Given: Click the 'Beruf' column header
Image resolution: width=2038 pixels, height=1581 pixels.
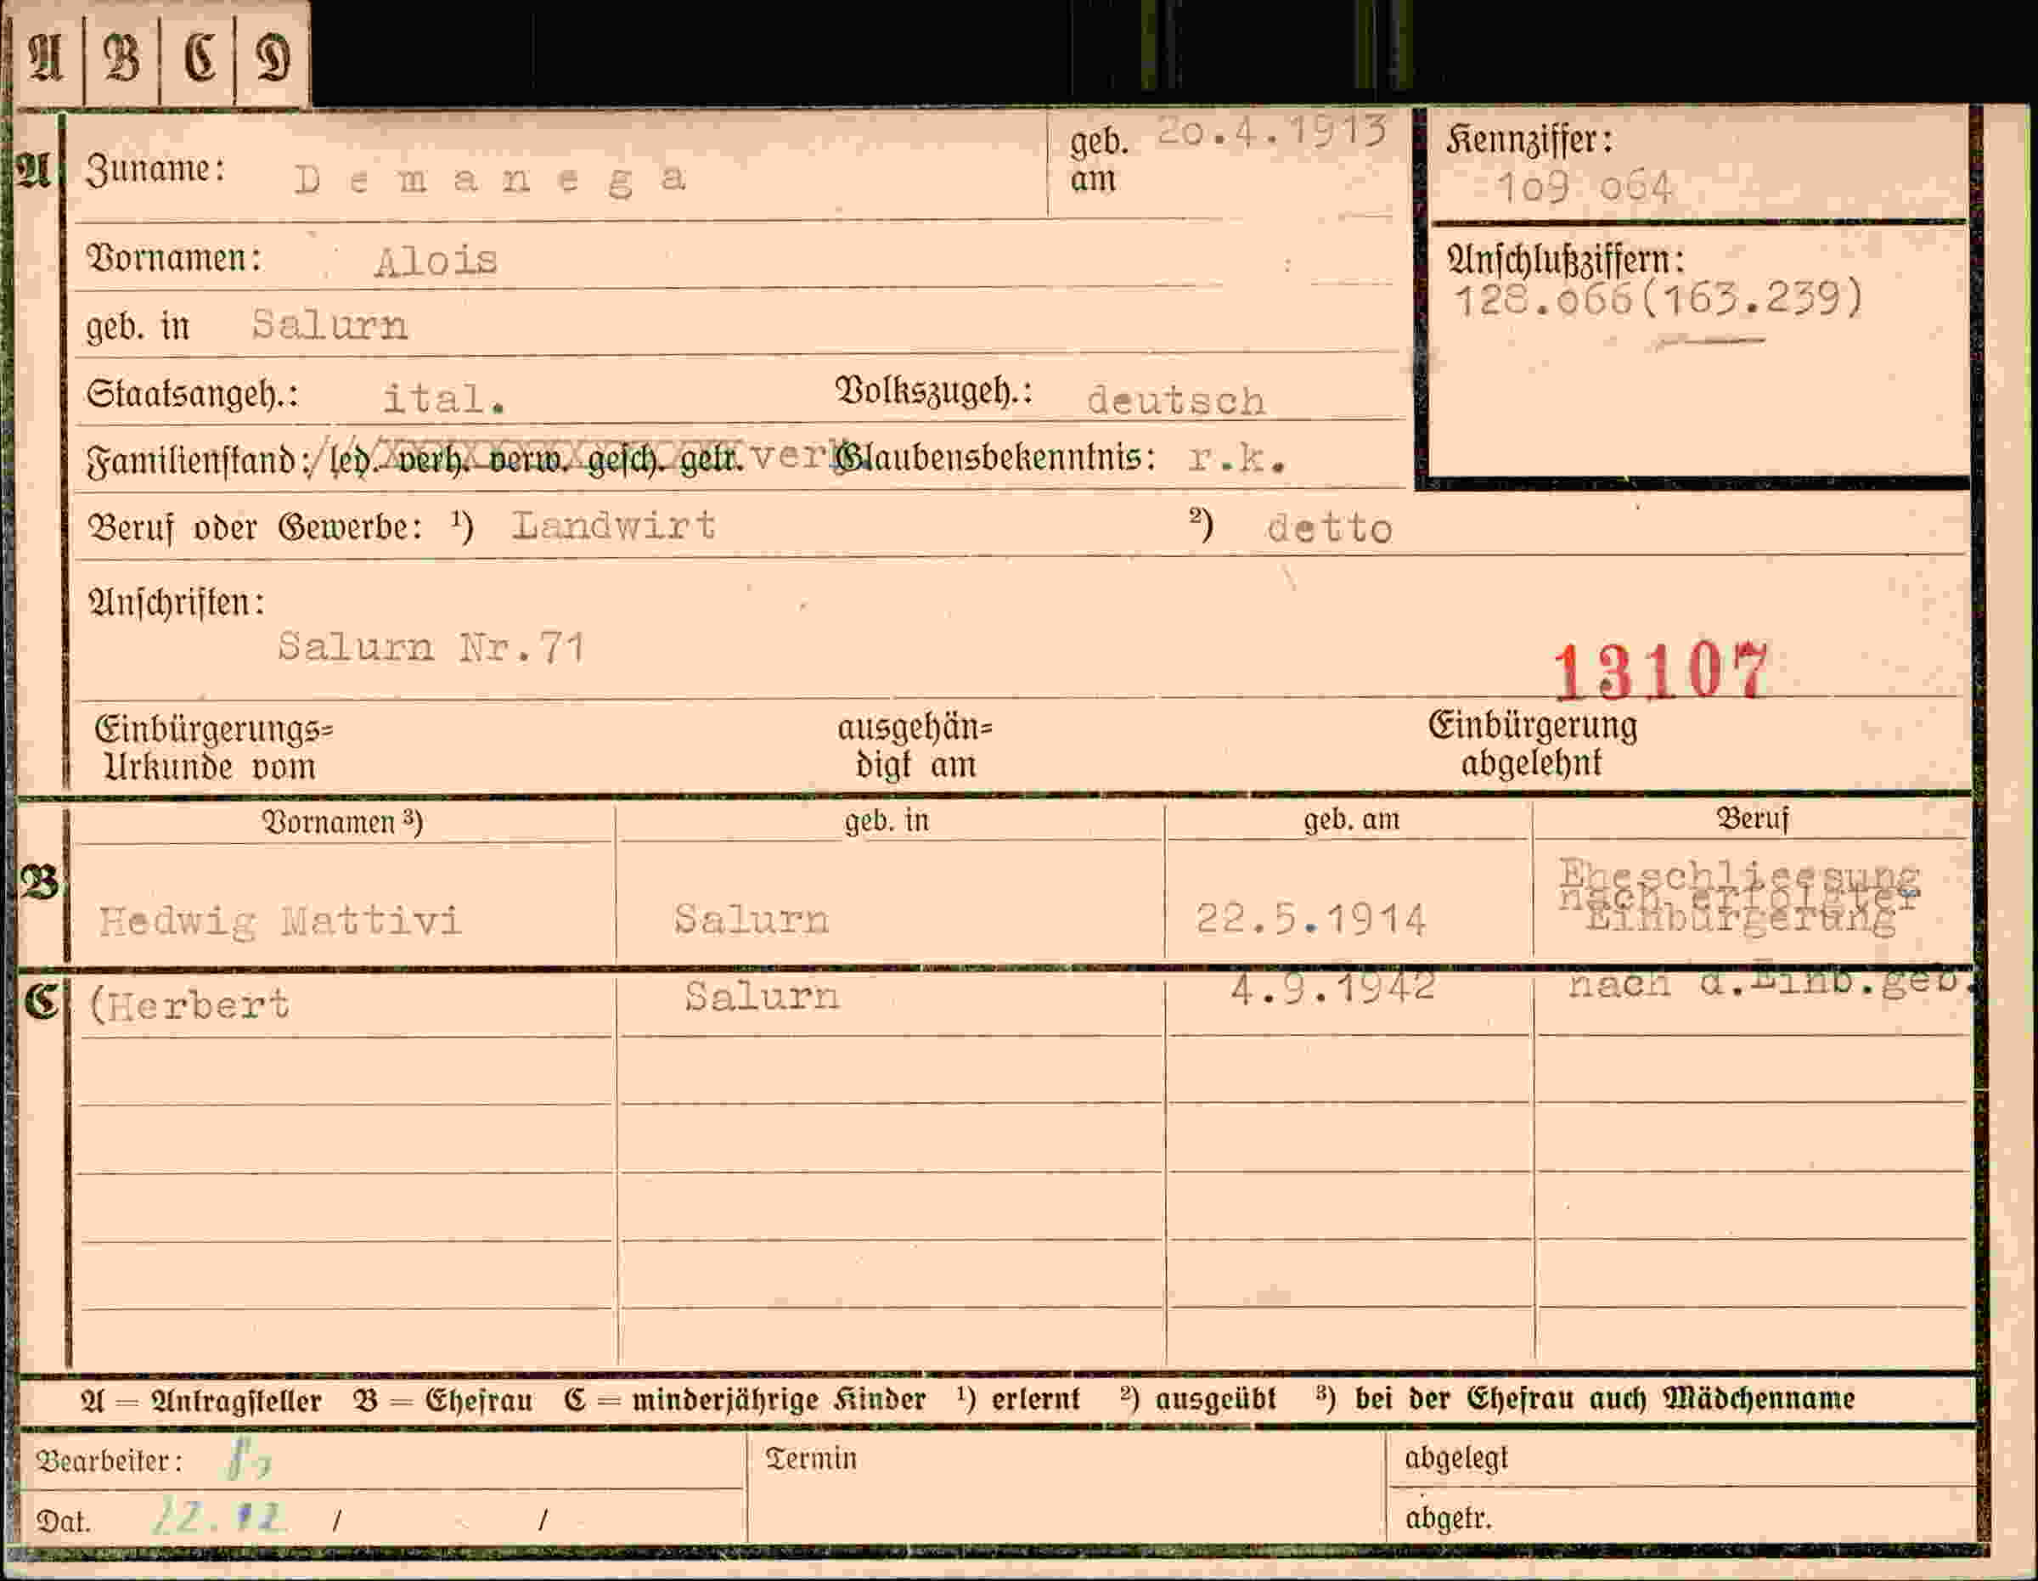Looking at the screenshot, I should click(x=1753, y=819).
